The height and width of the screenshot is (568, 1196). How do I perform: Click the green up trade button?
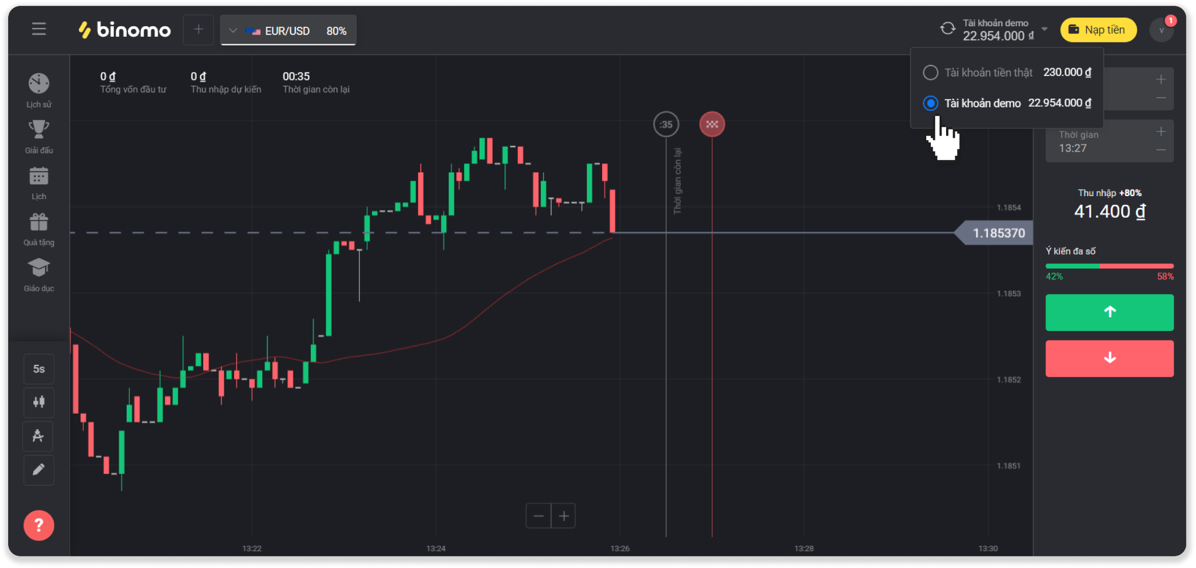(x=1109, y=312)
